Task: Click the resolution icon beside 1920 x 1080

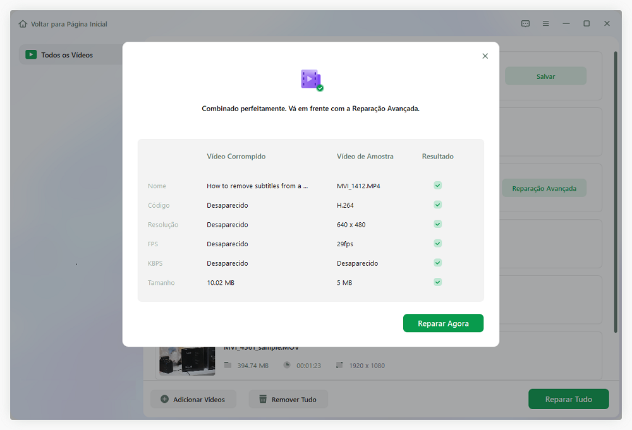Action: [339, 365]
